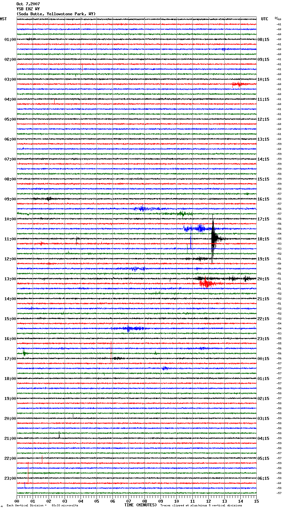Click the Traces clipped at plus/minus 5 note
The height and width of the screenshot is (510, 283).
tap(201, 505)
